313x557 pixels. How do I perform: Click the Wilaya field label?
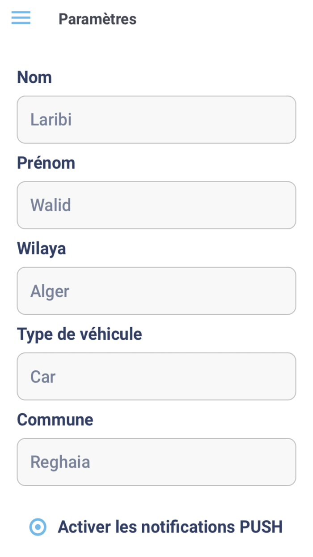[42, 249]
